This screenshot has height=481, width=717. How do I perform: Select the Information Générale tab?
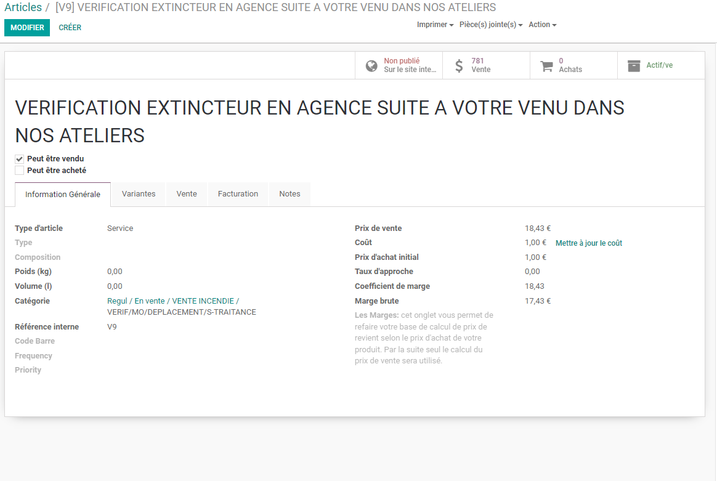(x=63, y=195)
